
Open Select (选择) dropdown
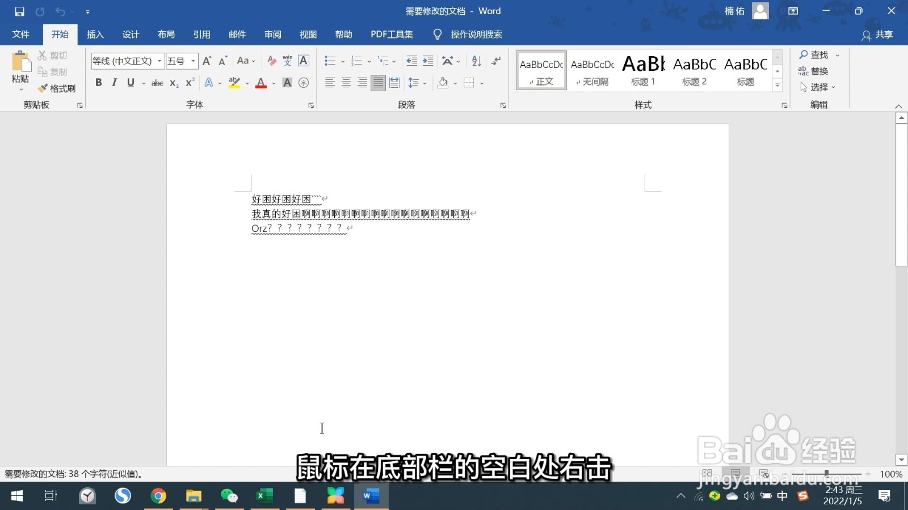(x=818, y=87)
